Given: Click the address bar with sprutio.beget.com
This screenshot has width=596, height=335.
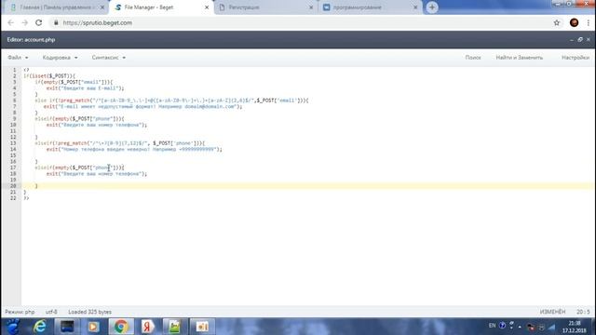Looking at the screenshot, I should point(300,22).
